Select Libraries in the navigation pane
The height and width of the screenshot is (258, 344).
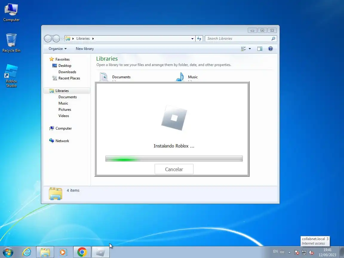tap(67, 90)
